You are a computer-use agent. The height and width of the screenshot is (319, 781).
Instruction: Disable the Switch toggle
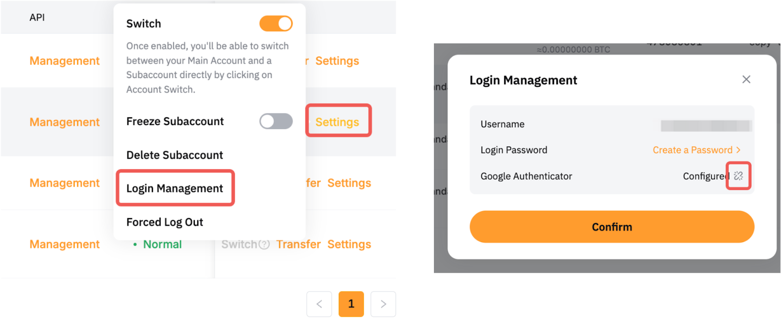click(276, 23)
